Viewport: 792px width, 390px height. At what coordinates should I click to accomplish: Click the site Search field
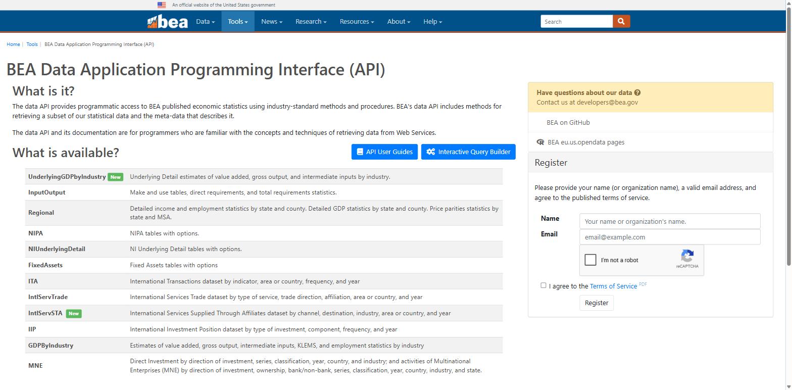click(x=576, y=21)
